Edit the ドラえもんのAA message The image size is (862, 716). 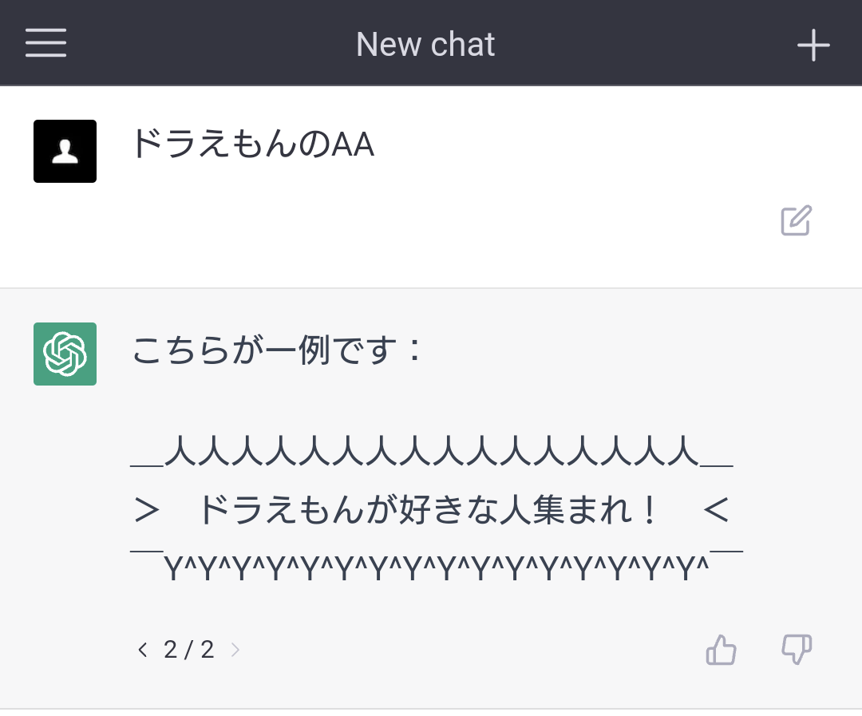pyautogui.click(x=796, y=220)
